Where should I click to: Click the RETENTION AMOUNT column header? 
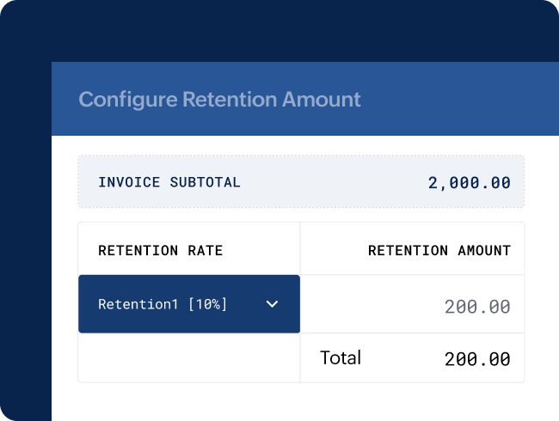pyautogui.click(x=439, y=251)
